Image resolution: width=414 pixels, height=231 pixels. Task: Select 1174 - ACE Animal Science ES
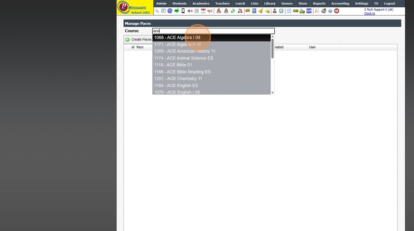211,58
